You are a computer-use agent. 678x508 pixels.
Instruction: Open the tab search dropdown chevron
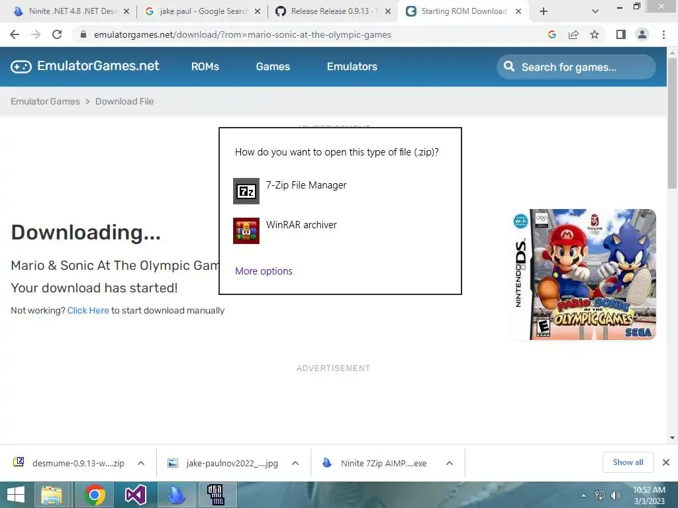pos(595,11)
